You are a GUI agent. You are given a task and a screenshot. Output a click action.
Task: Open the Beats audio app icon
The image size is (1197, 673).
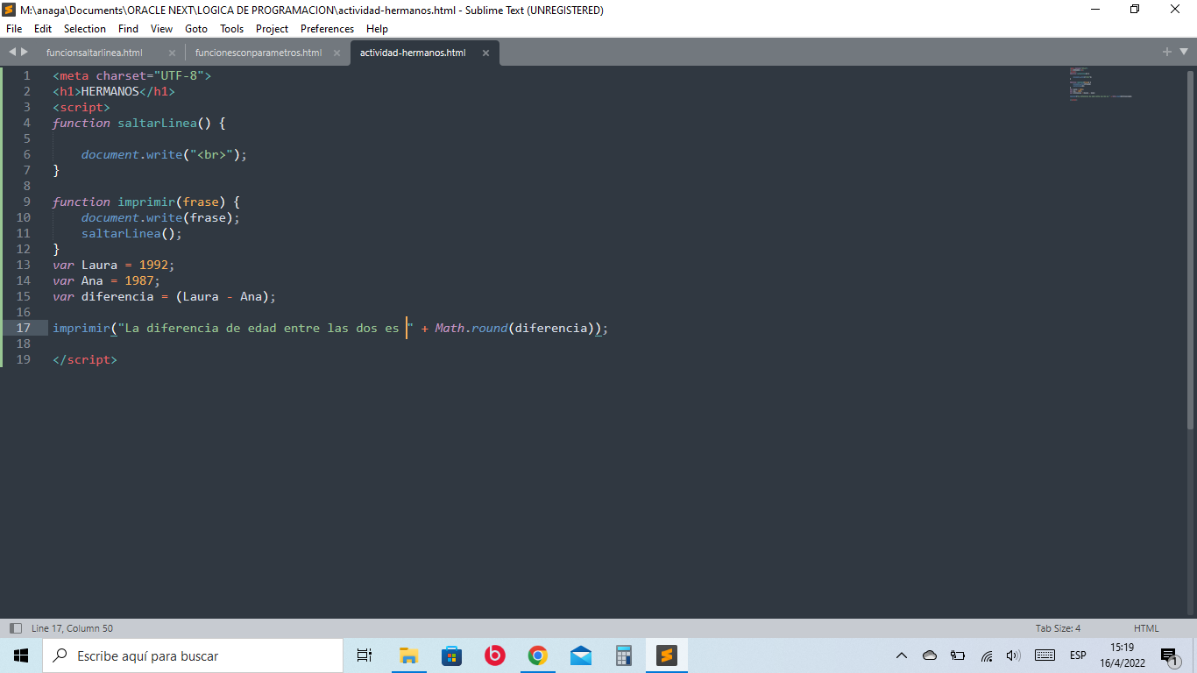click(494, 655)
